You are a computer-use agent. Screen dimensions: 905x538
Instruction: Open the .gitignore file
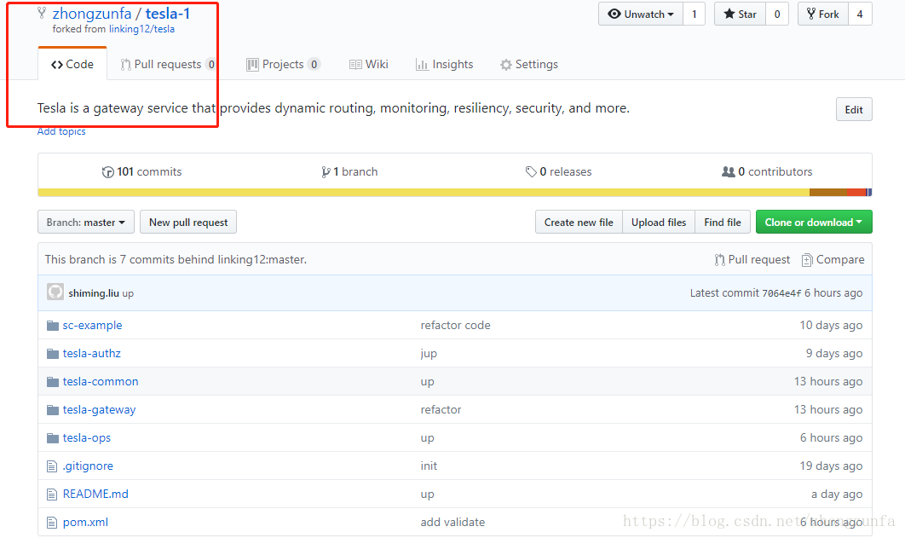coord(88,466)
